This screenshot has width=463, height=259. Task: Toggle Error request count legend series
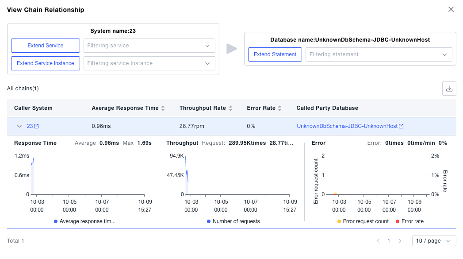(x=363, y=221)
